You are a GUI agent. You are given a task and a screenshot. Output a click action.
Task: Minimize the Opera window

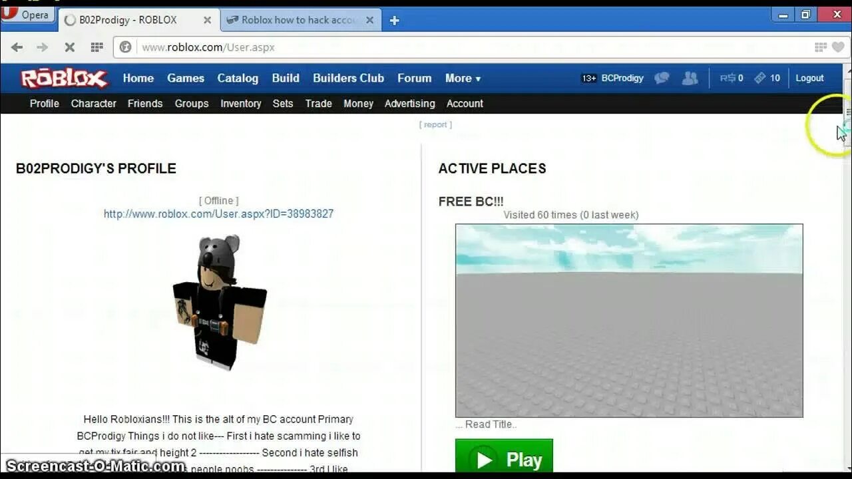(783, 14)
